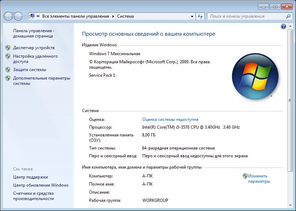Click "Windows 7 Максимальная" text
The height and width of the screenshot is (211, 296).
pos(115,54)
